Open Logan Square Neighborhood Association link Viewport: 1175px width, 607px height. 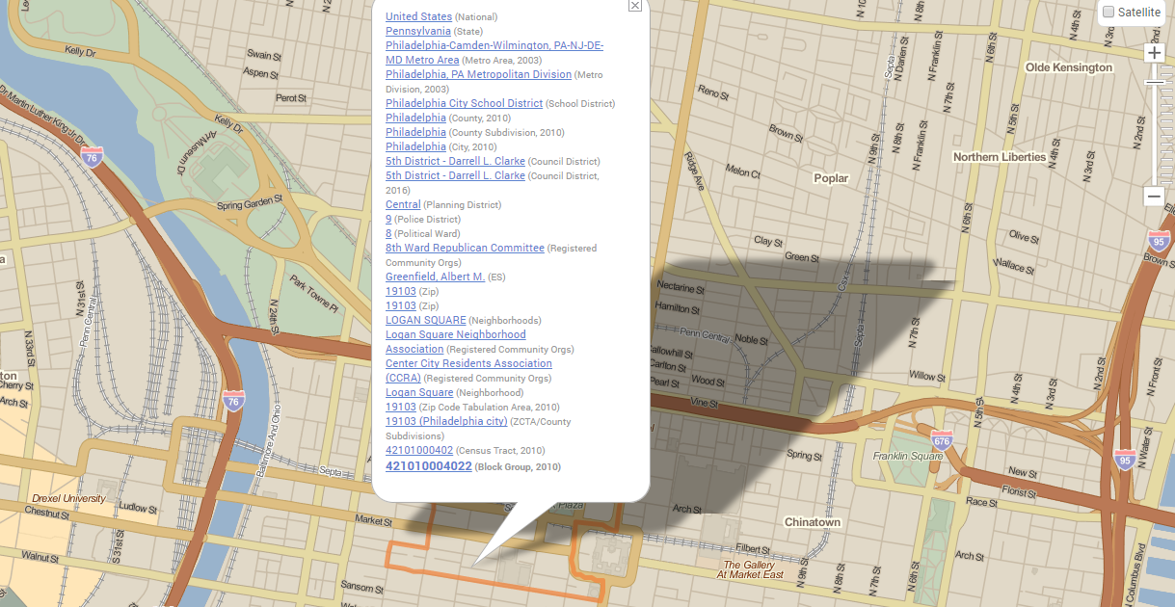point(456,341)
